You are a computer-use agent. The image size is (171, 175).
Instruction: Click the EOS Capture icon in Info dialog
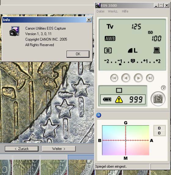pyautogui.click(x=14, y=31)
